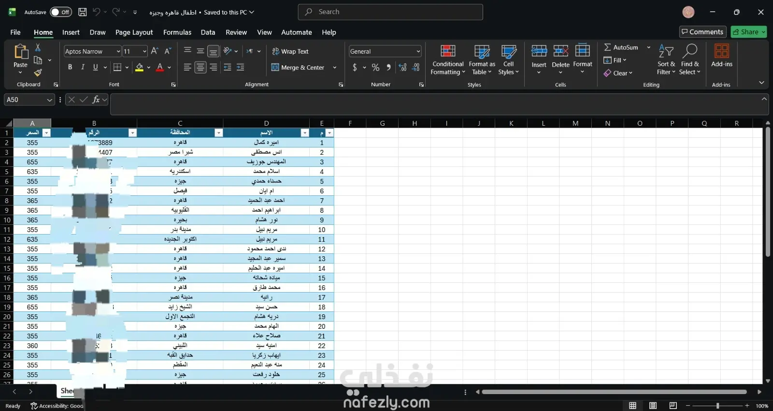Open Cell Styles gallery
Image resolution: width=773 pixels, height=411 pixels.
pyautogui.click(x=509, y=60)
